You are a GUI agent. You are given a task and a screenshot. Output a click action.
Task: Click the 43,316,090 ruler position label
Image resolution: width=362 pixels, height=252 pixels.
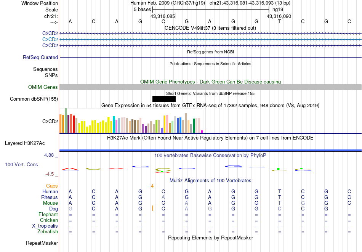click(279, 16)
